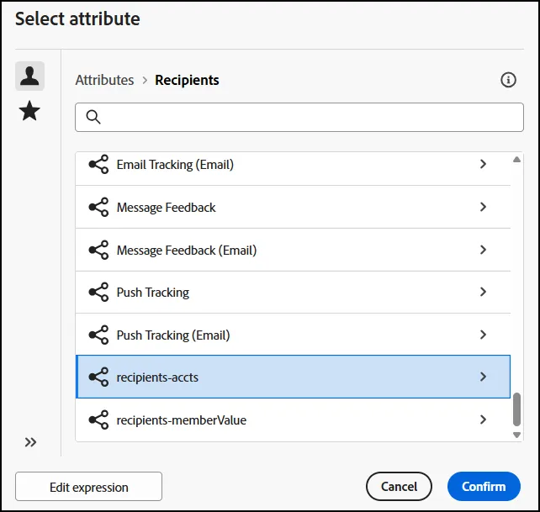
Task: Go back to Attributes breadcrumb
Action: click(x=104, y=80)
